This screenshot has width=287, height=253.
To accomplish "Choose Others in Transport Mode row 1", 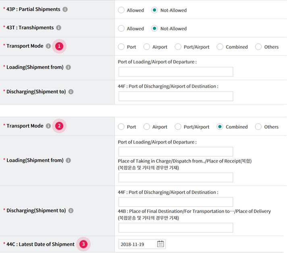I will click(x=258, y=47).
